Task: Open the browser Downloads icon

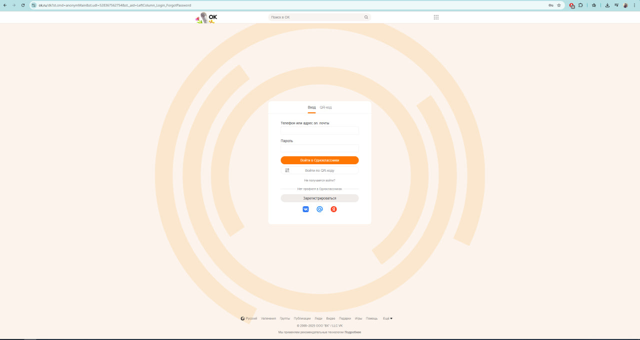Action: click(607, 5)
